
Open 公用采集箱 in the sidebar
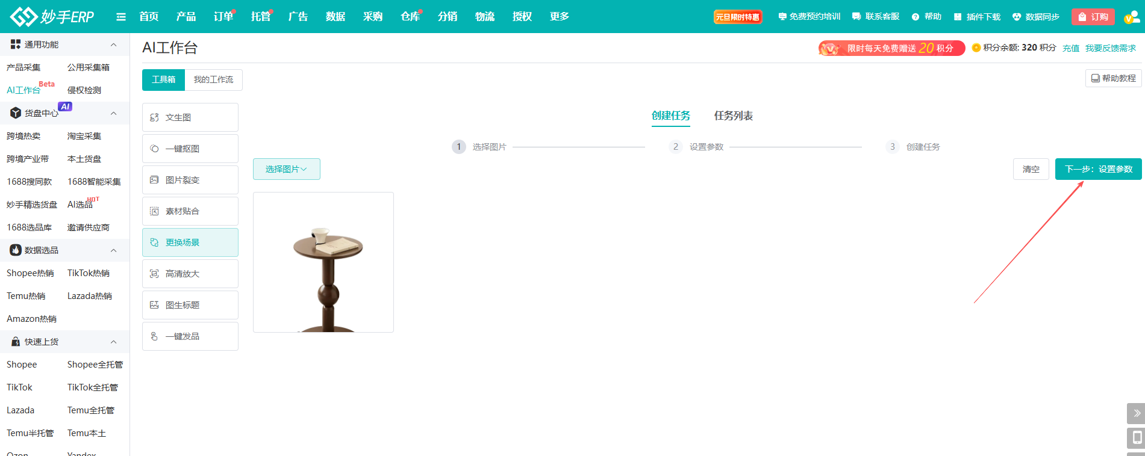(89, 67)
